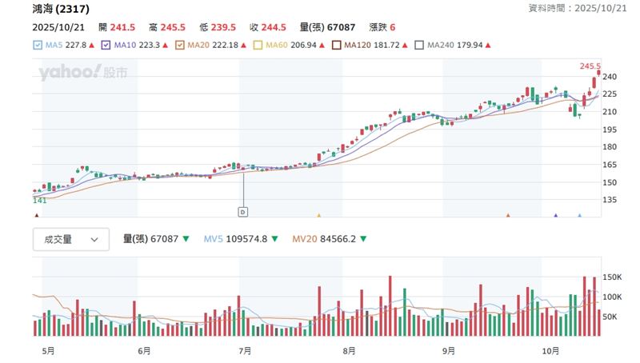Click the green arrow beside MV20 84566.2

click(365, 239)
